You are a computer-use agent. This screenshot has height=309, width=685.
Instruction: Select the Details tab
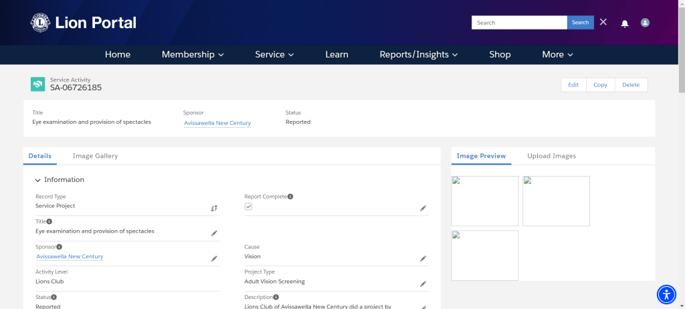(39, 156)
